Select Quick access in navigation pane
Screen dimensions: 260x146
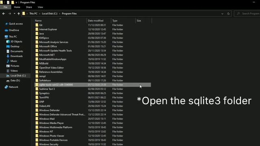click(x=16, y=24)
